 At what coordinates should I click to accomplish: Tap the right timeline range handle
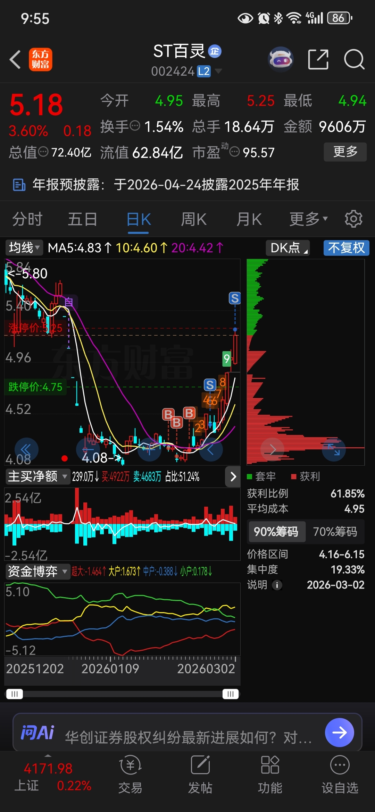point(231,694)
